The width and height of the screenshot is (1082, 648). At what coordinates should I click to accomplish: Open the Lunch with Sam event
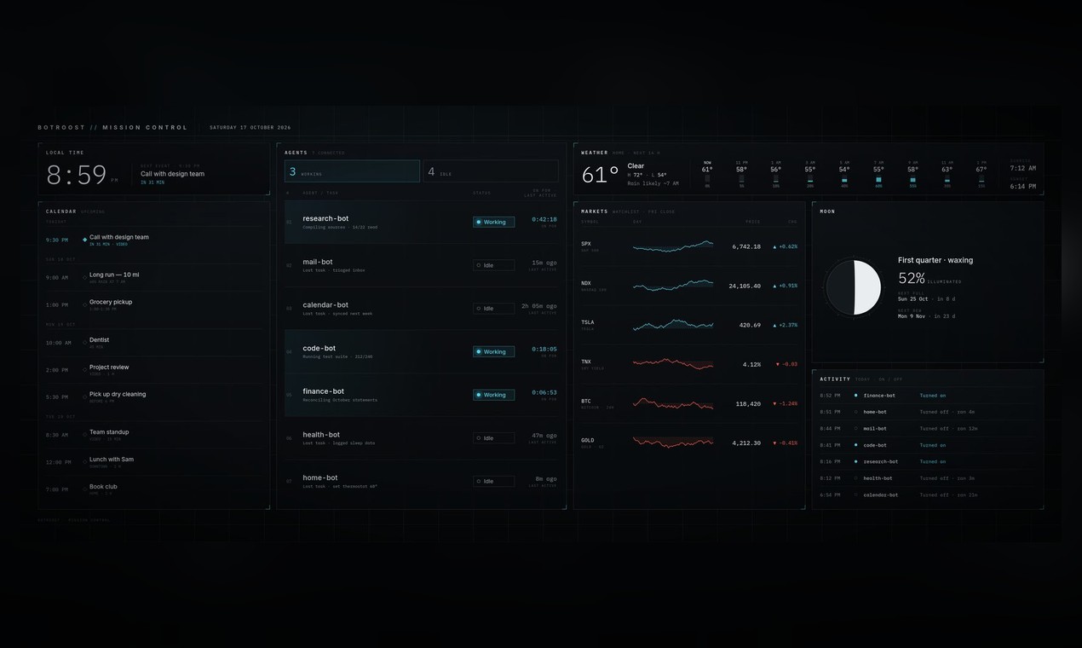click(x=154, y=461)
